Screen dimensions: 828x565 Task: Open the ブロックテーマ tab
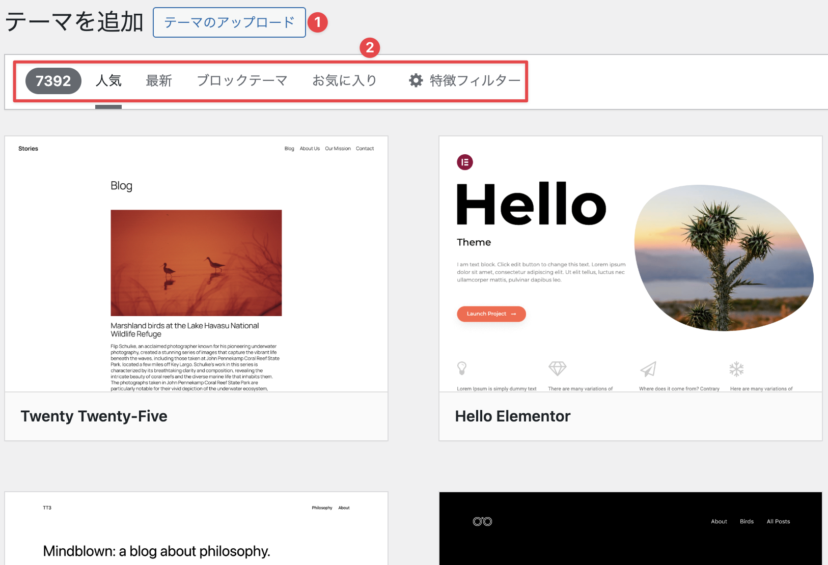(x=242, y=81)
